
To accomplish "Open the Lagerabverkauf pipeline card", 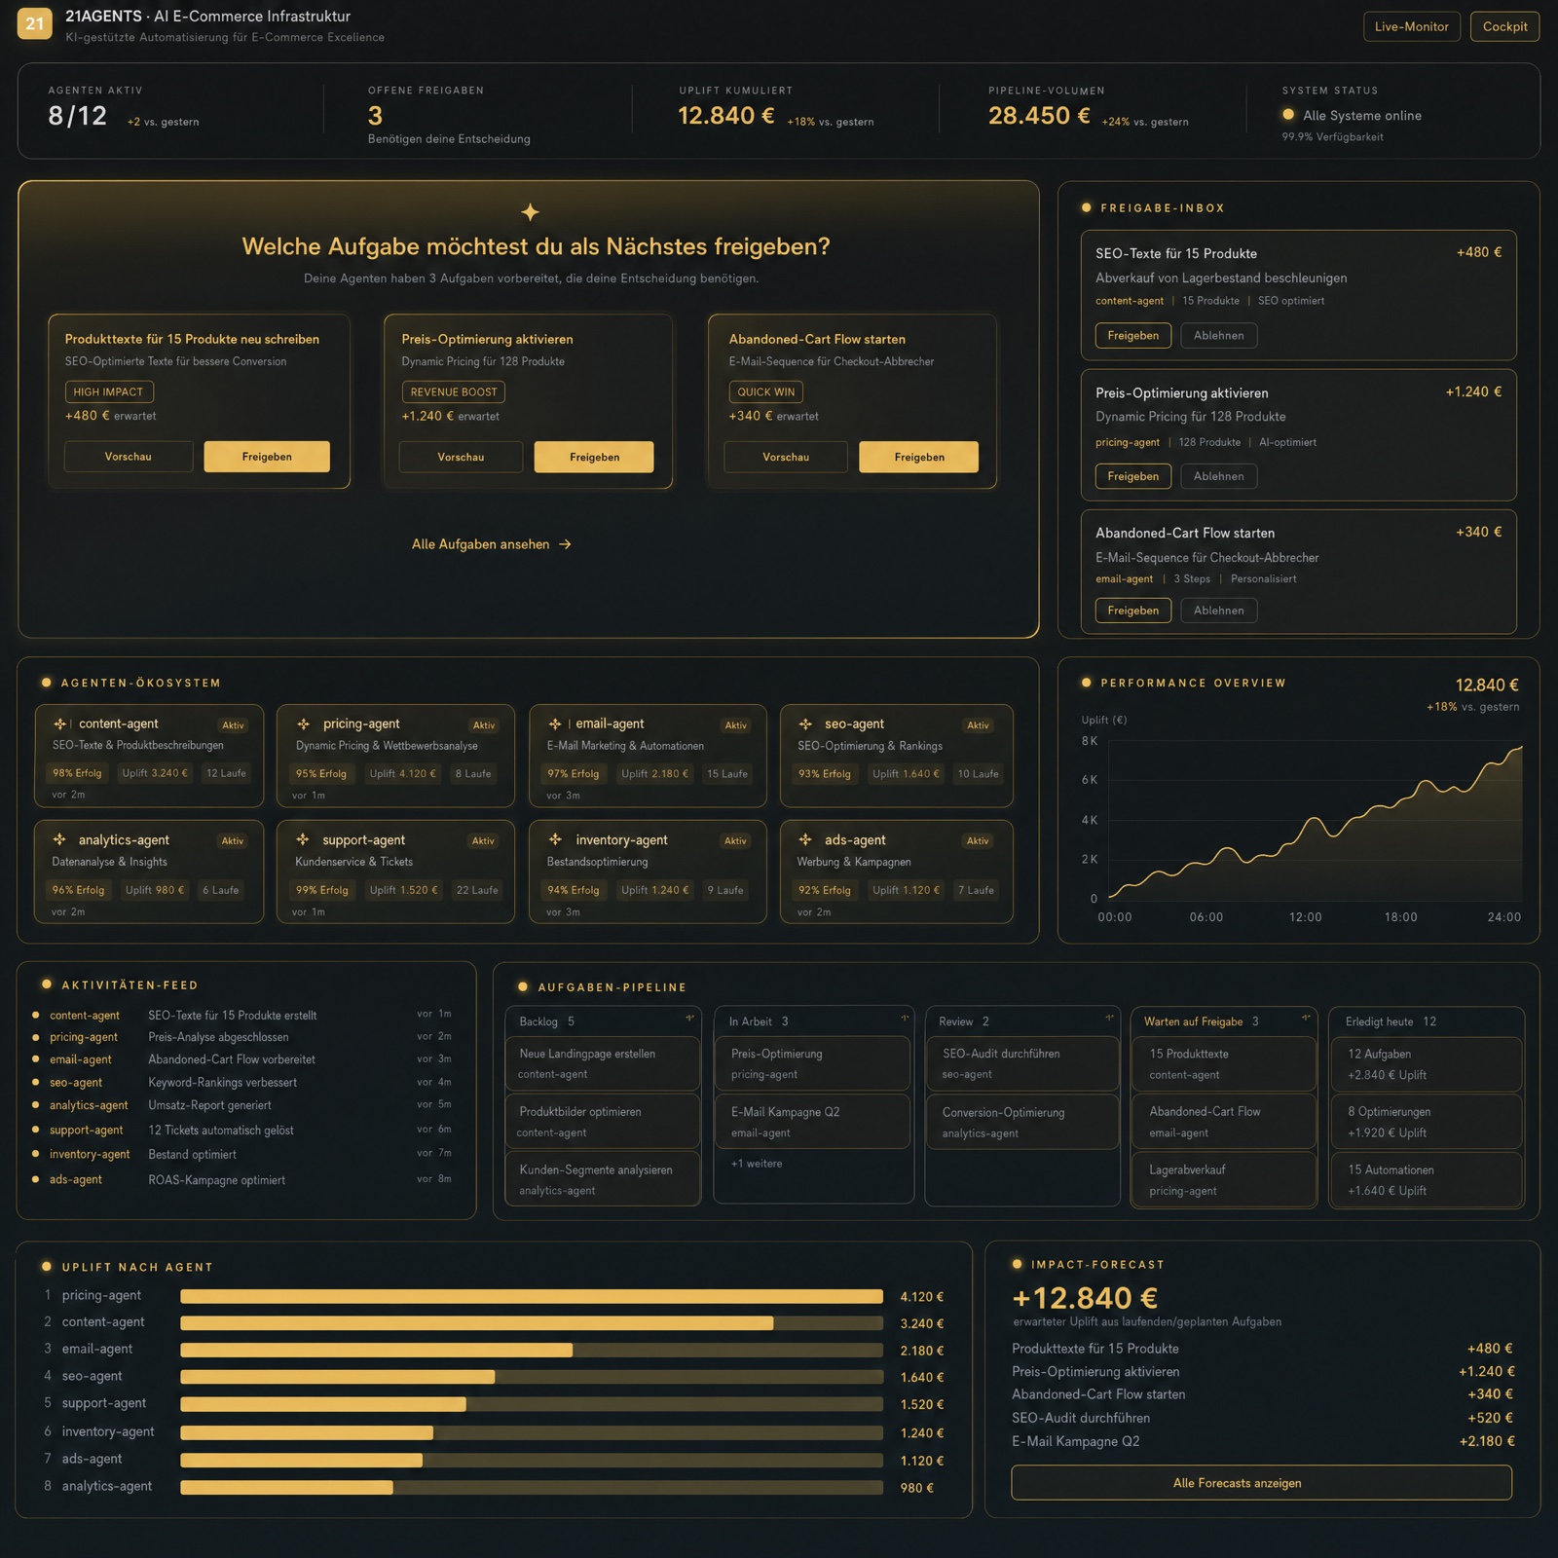I will pyautogui.click(x=1224, y=1180).
